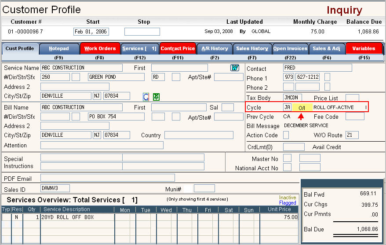
Task: Click the W/O Route field Z1
Action: coord(352,135)
